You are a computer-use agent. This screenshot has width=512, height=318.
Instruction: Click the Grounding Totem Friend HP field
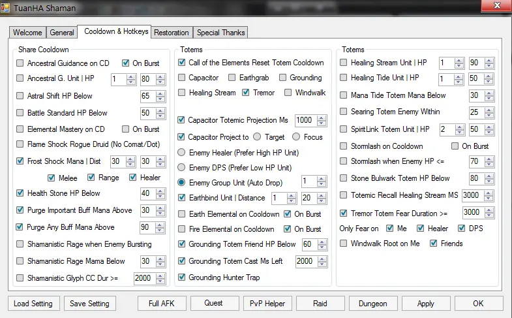pyautogui.click(x=306, y=244)
